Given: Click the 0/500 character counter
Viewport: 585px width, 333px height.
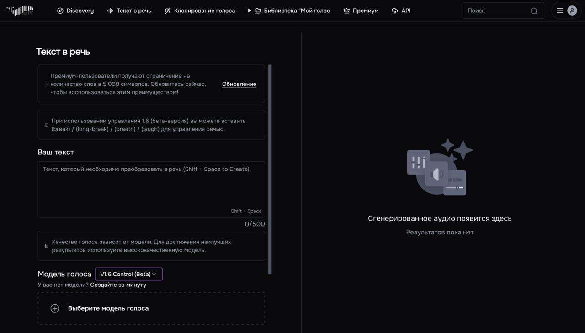Looking at the screenshot, I should (x=255, y=224).
